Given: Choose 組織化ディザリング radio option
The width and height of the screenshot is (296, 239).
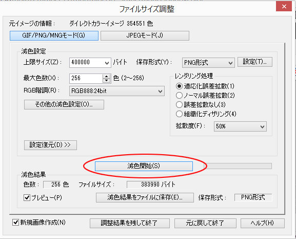Looking at the screenshot, I should (x=179, y=114).
